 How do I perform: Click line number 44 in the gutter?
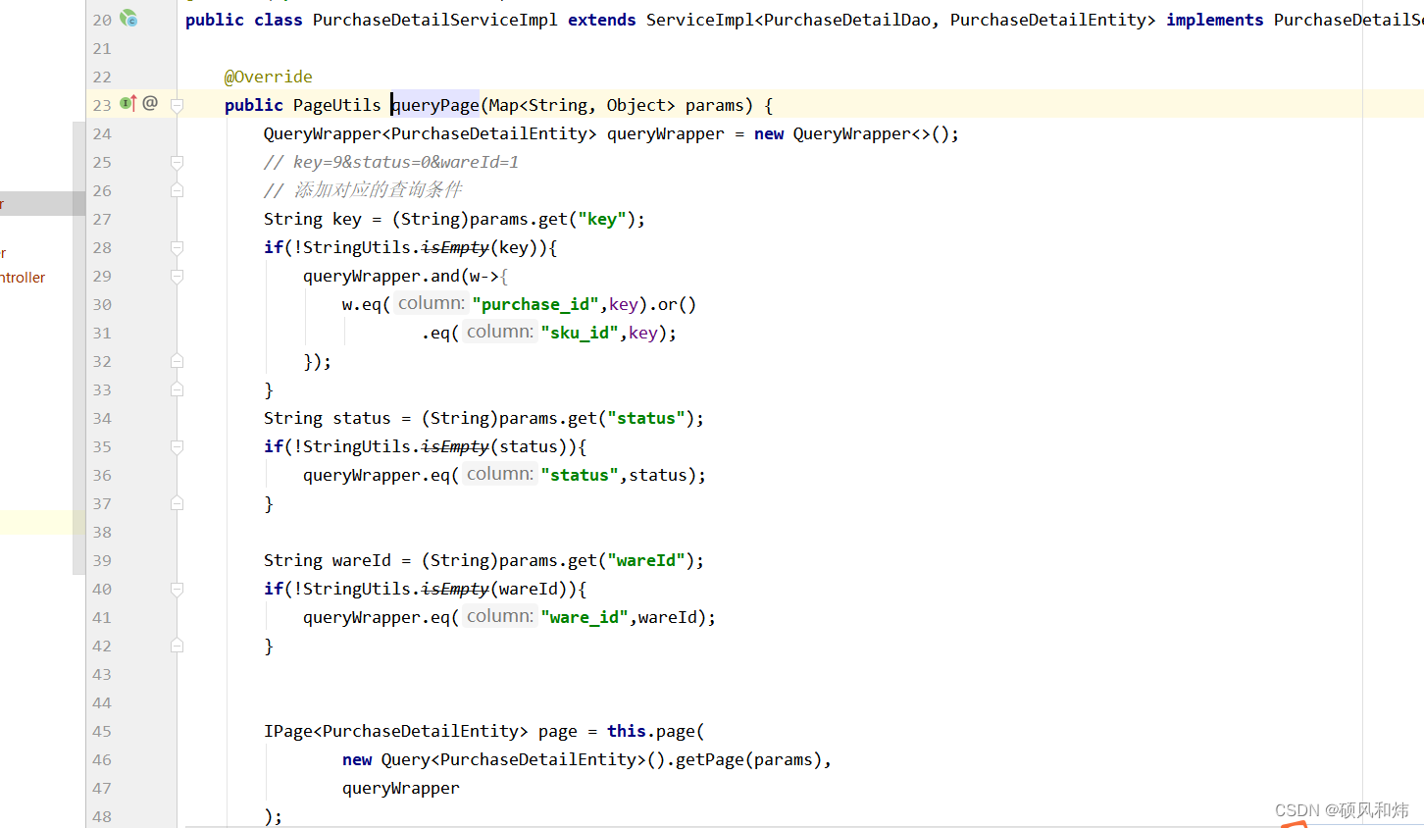[x=102, y=702]
